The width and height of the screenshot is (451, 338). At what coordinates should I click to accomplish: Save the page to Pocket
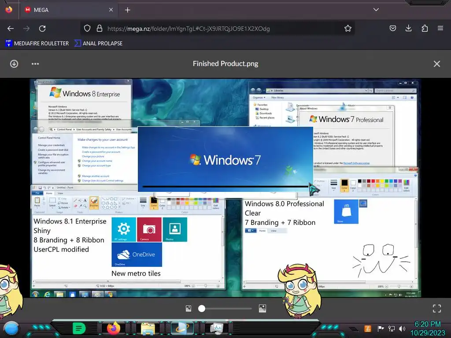coord(392,28)
